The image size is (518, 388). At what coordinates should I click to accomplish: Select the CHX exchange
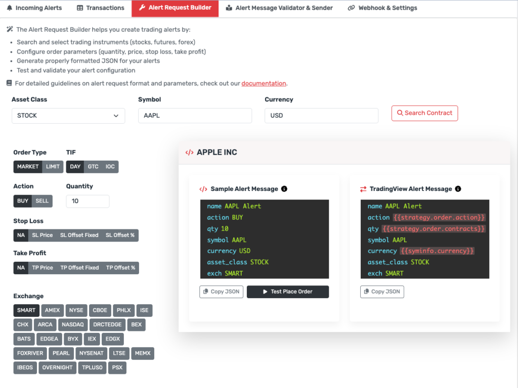pyautogui.click(x=23, y=325)
